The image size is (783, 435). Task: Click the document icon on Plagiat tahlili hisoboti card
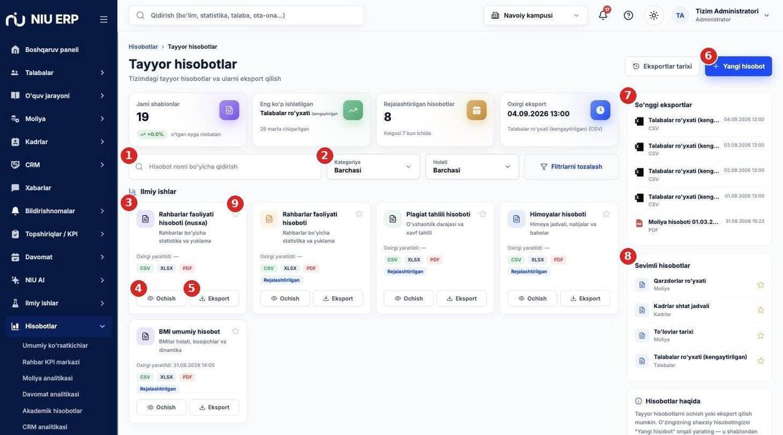click(393, 218)
